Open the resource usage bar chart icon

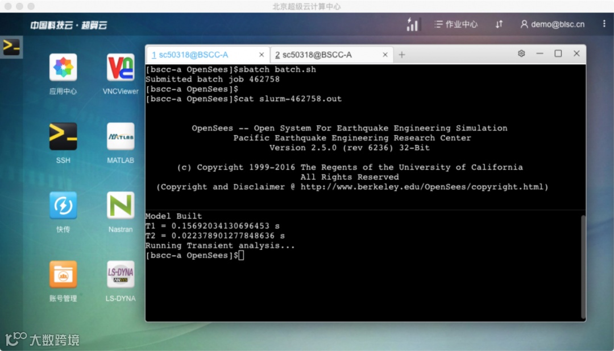point(413,24)
